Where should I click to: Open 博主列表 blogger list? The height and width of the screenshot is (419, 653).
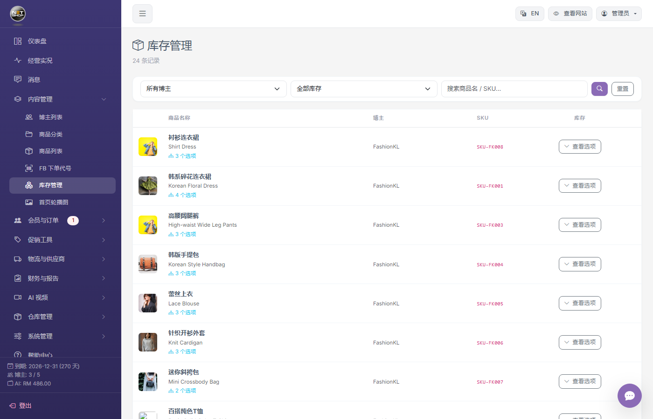tap(63, 117)
